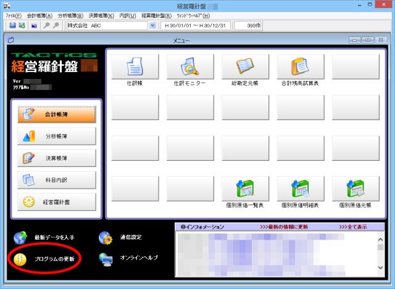Click the 最新データを入手 label
395x289 pixels.
[54, 237]
